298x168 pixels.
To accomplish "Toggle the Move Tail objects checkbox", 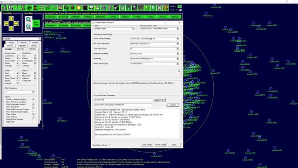I will coord(35,76).
